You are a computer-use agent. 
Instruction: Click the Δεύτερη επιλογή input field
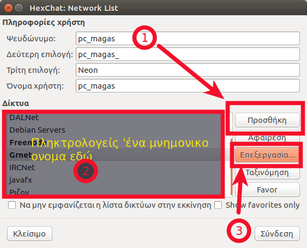(188, 54)
